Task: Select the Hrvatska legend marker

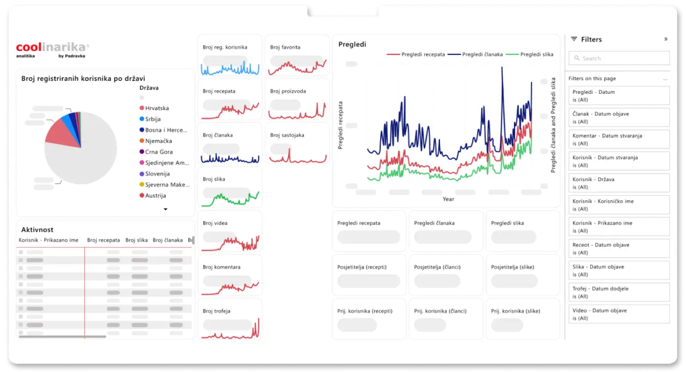Action: tap(142, 108)
